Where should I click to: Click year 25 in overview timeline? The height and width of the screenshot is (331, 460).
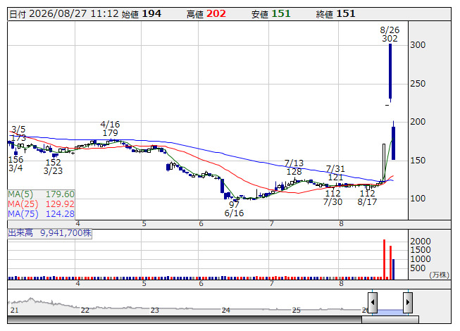pos(297,310)
